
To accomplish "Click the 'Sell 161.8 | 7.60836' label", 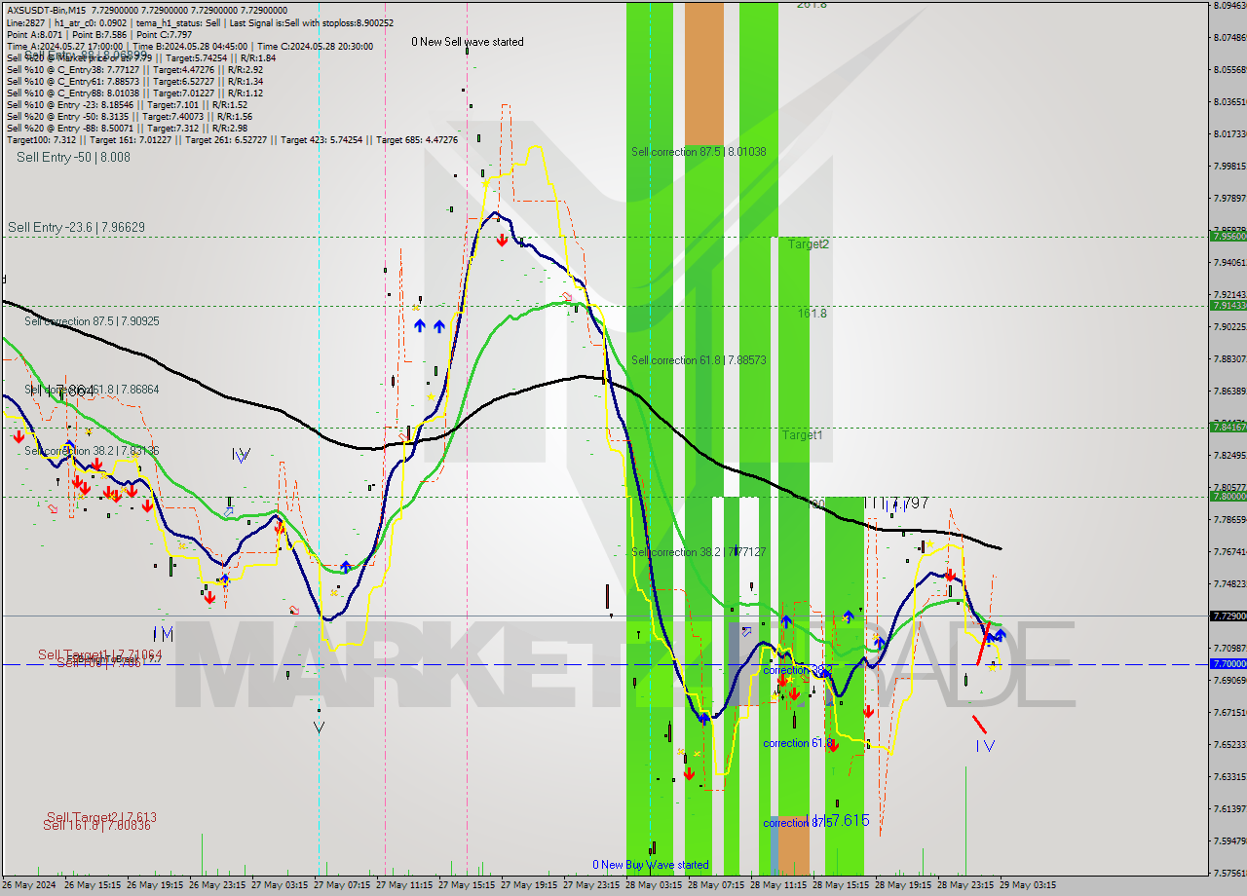I will [96, 825].
